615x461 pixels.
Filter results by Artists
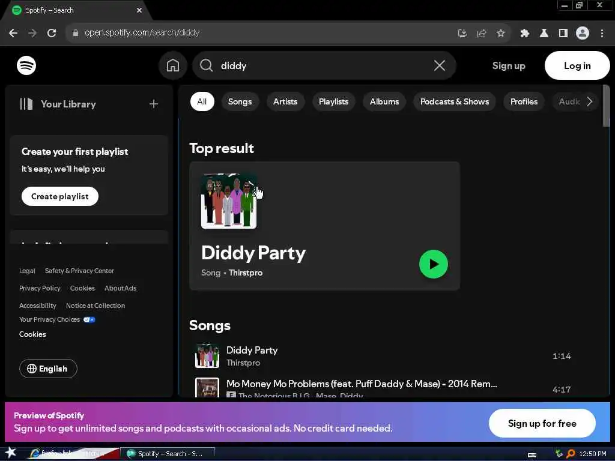(285, 101)
